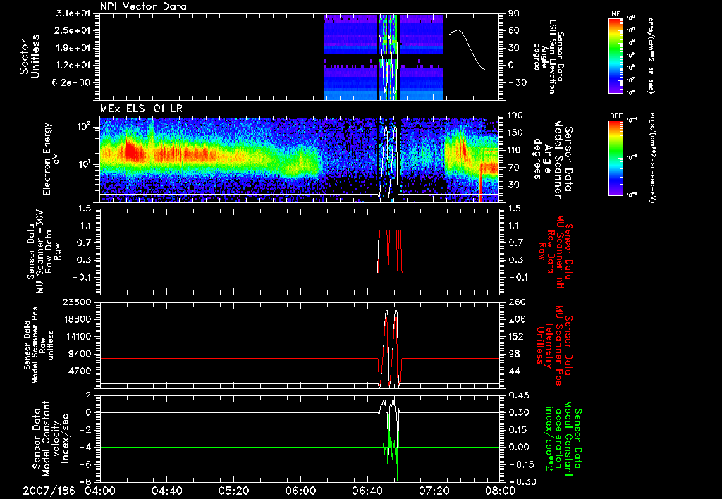Screen dimensions: 722x499
Task: Click the 'DEF' colorbar label
Action: point(616,116)
